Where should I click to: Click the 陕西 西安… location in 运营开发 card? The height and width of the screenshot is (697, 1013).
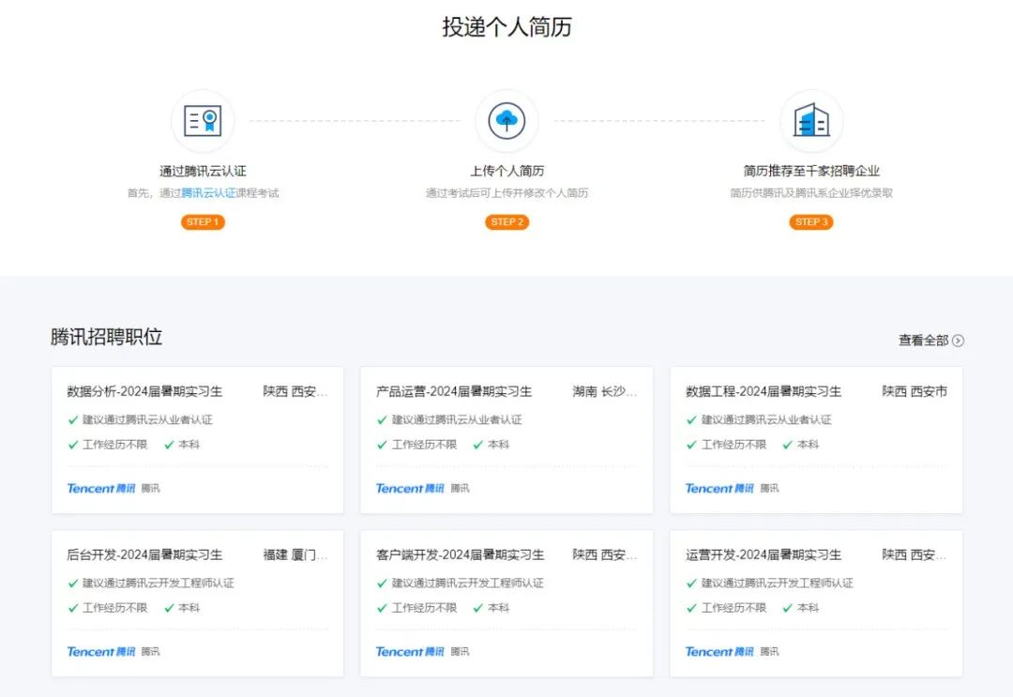pyautogui.click(x=915, y=555)
